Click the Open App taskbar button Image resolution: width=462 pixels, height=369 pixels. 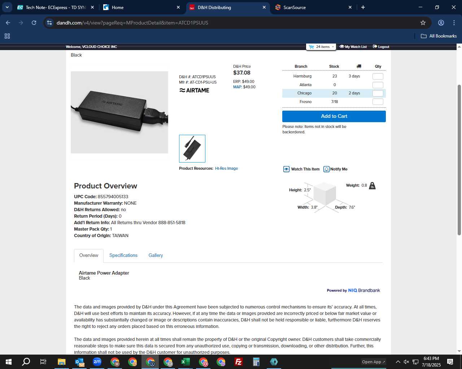click(374, 362)
